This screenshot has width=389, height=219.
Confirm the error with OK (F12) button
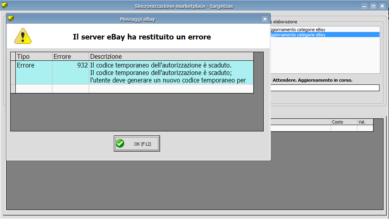click(137, 144)
